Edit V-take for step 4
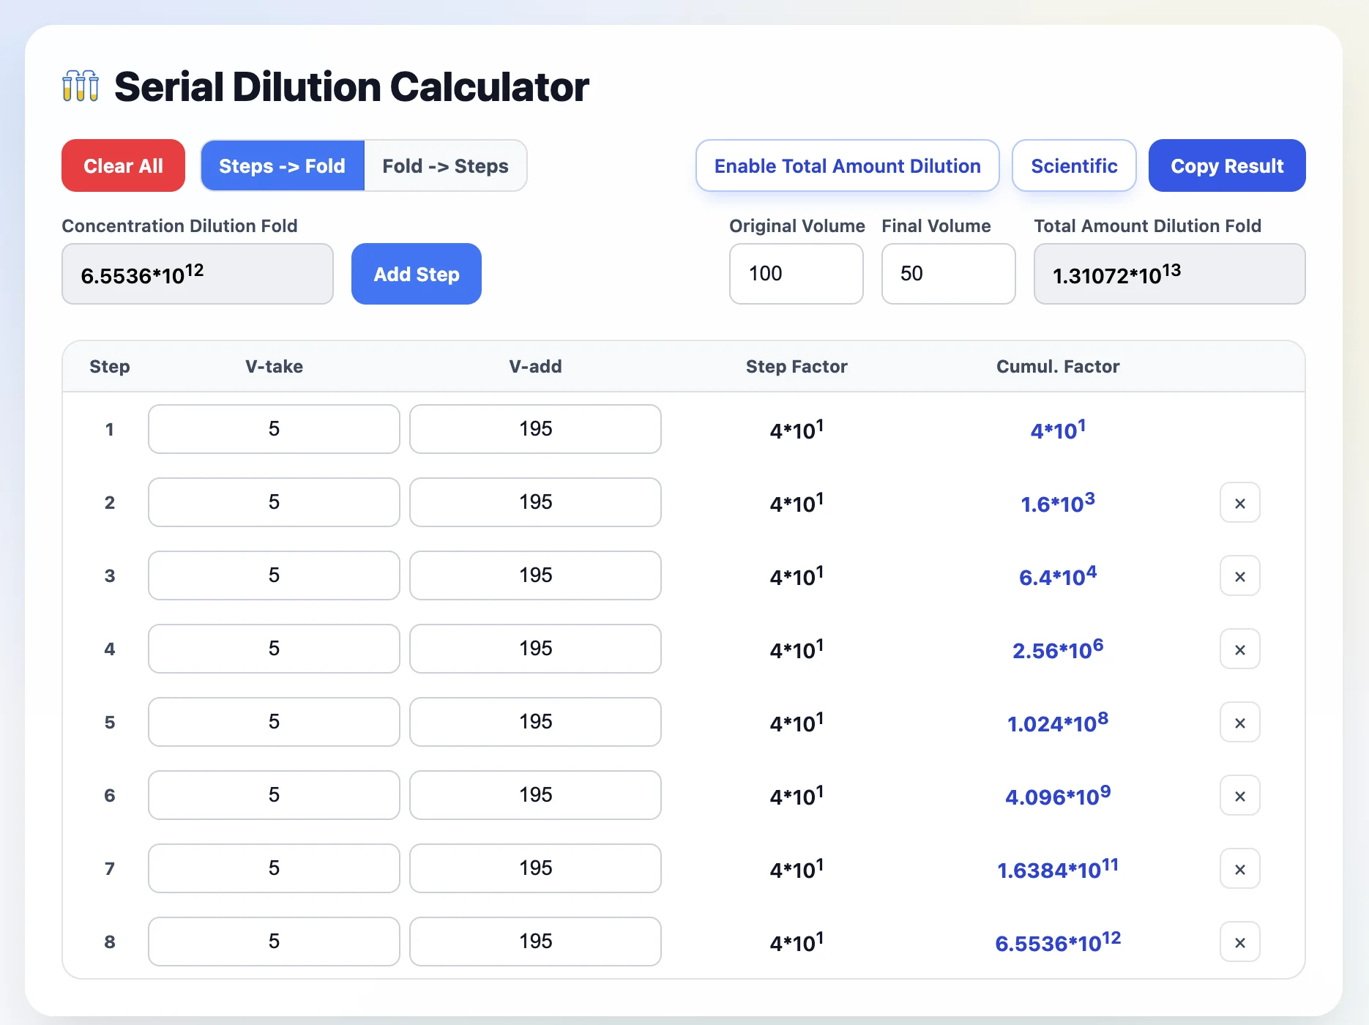 [274, 649]
